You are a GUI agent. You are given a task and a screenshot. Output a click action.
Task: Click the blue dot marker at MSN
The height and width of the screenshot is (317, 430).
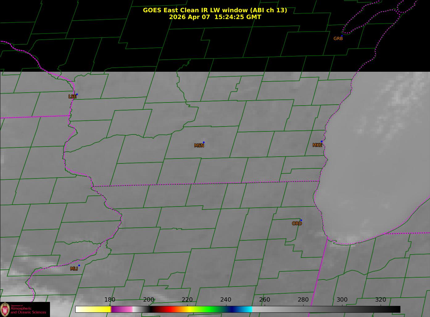(204, 142)
